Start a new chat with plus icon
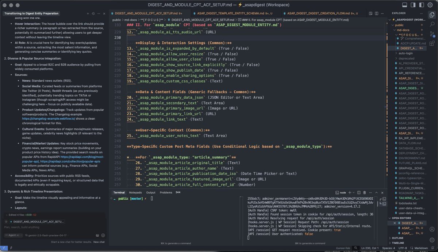This screenshot has width=438, height=252. pos(88,14)
